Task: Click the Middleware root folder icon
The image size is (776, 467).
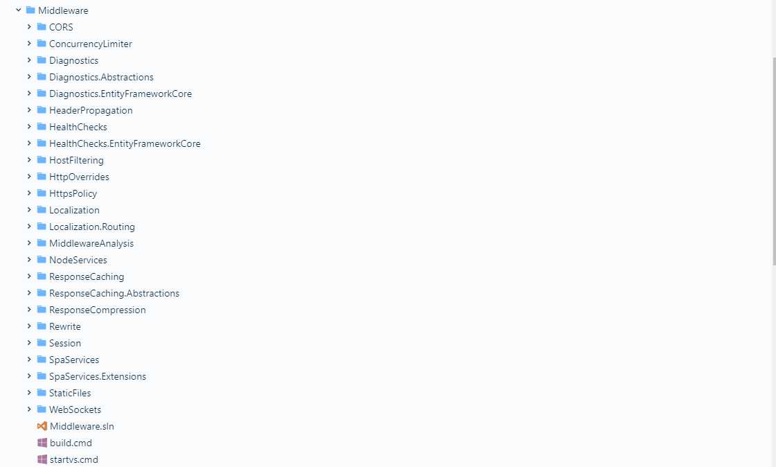Action: point(30,10)
